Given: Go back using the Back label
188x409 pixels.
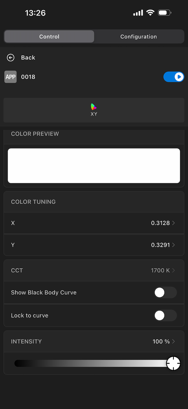Looking at the screenshot, I should tap(28, 58).
